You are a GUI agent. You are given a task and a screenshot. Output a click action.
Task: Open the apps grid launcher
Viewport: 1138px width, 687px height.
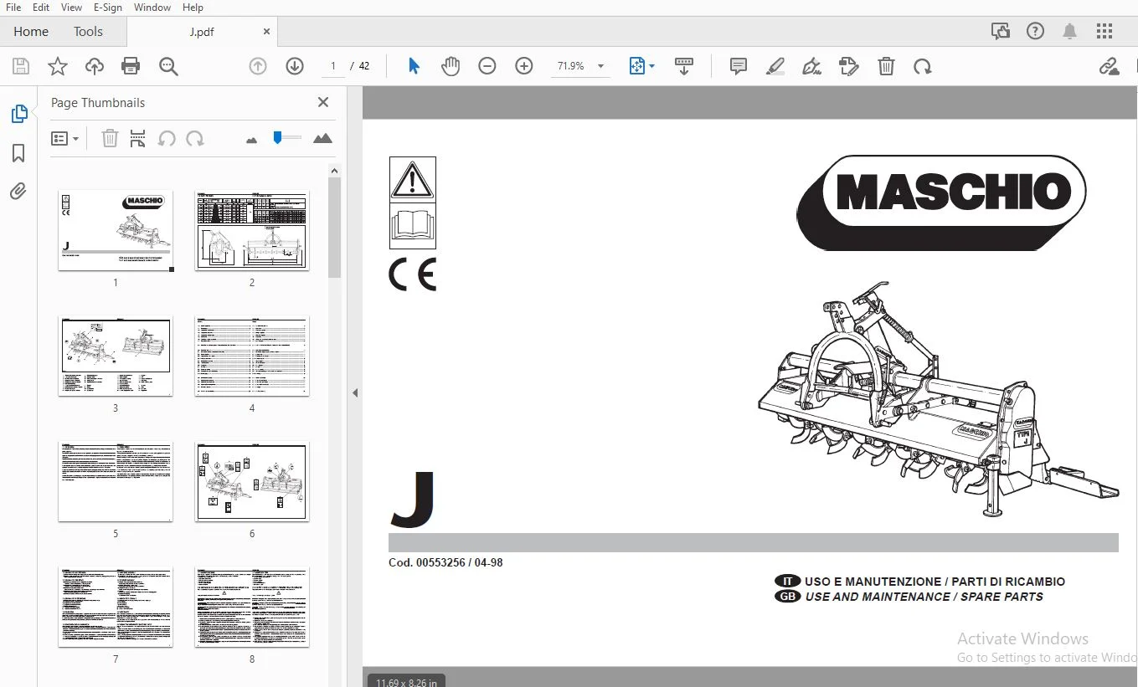click(1105, 32)
